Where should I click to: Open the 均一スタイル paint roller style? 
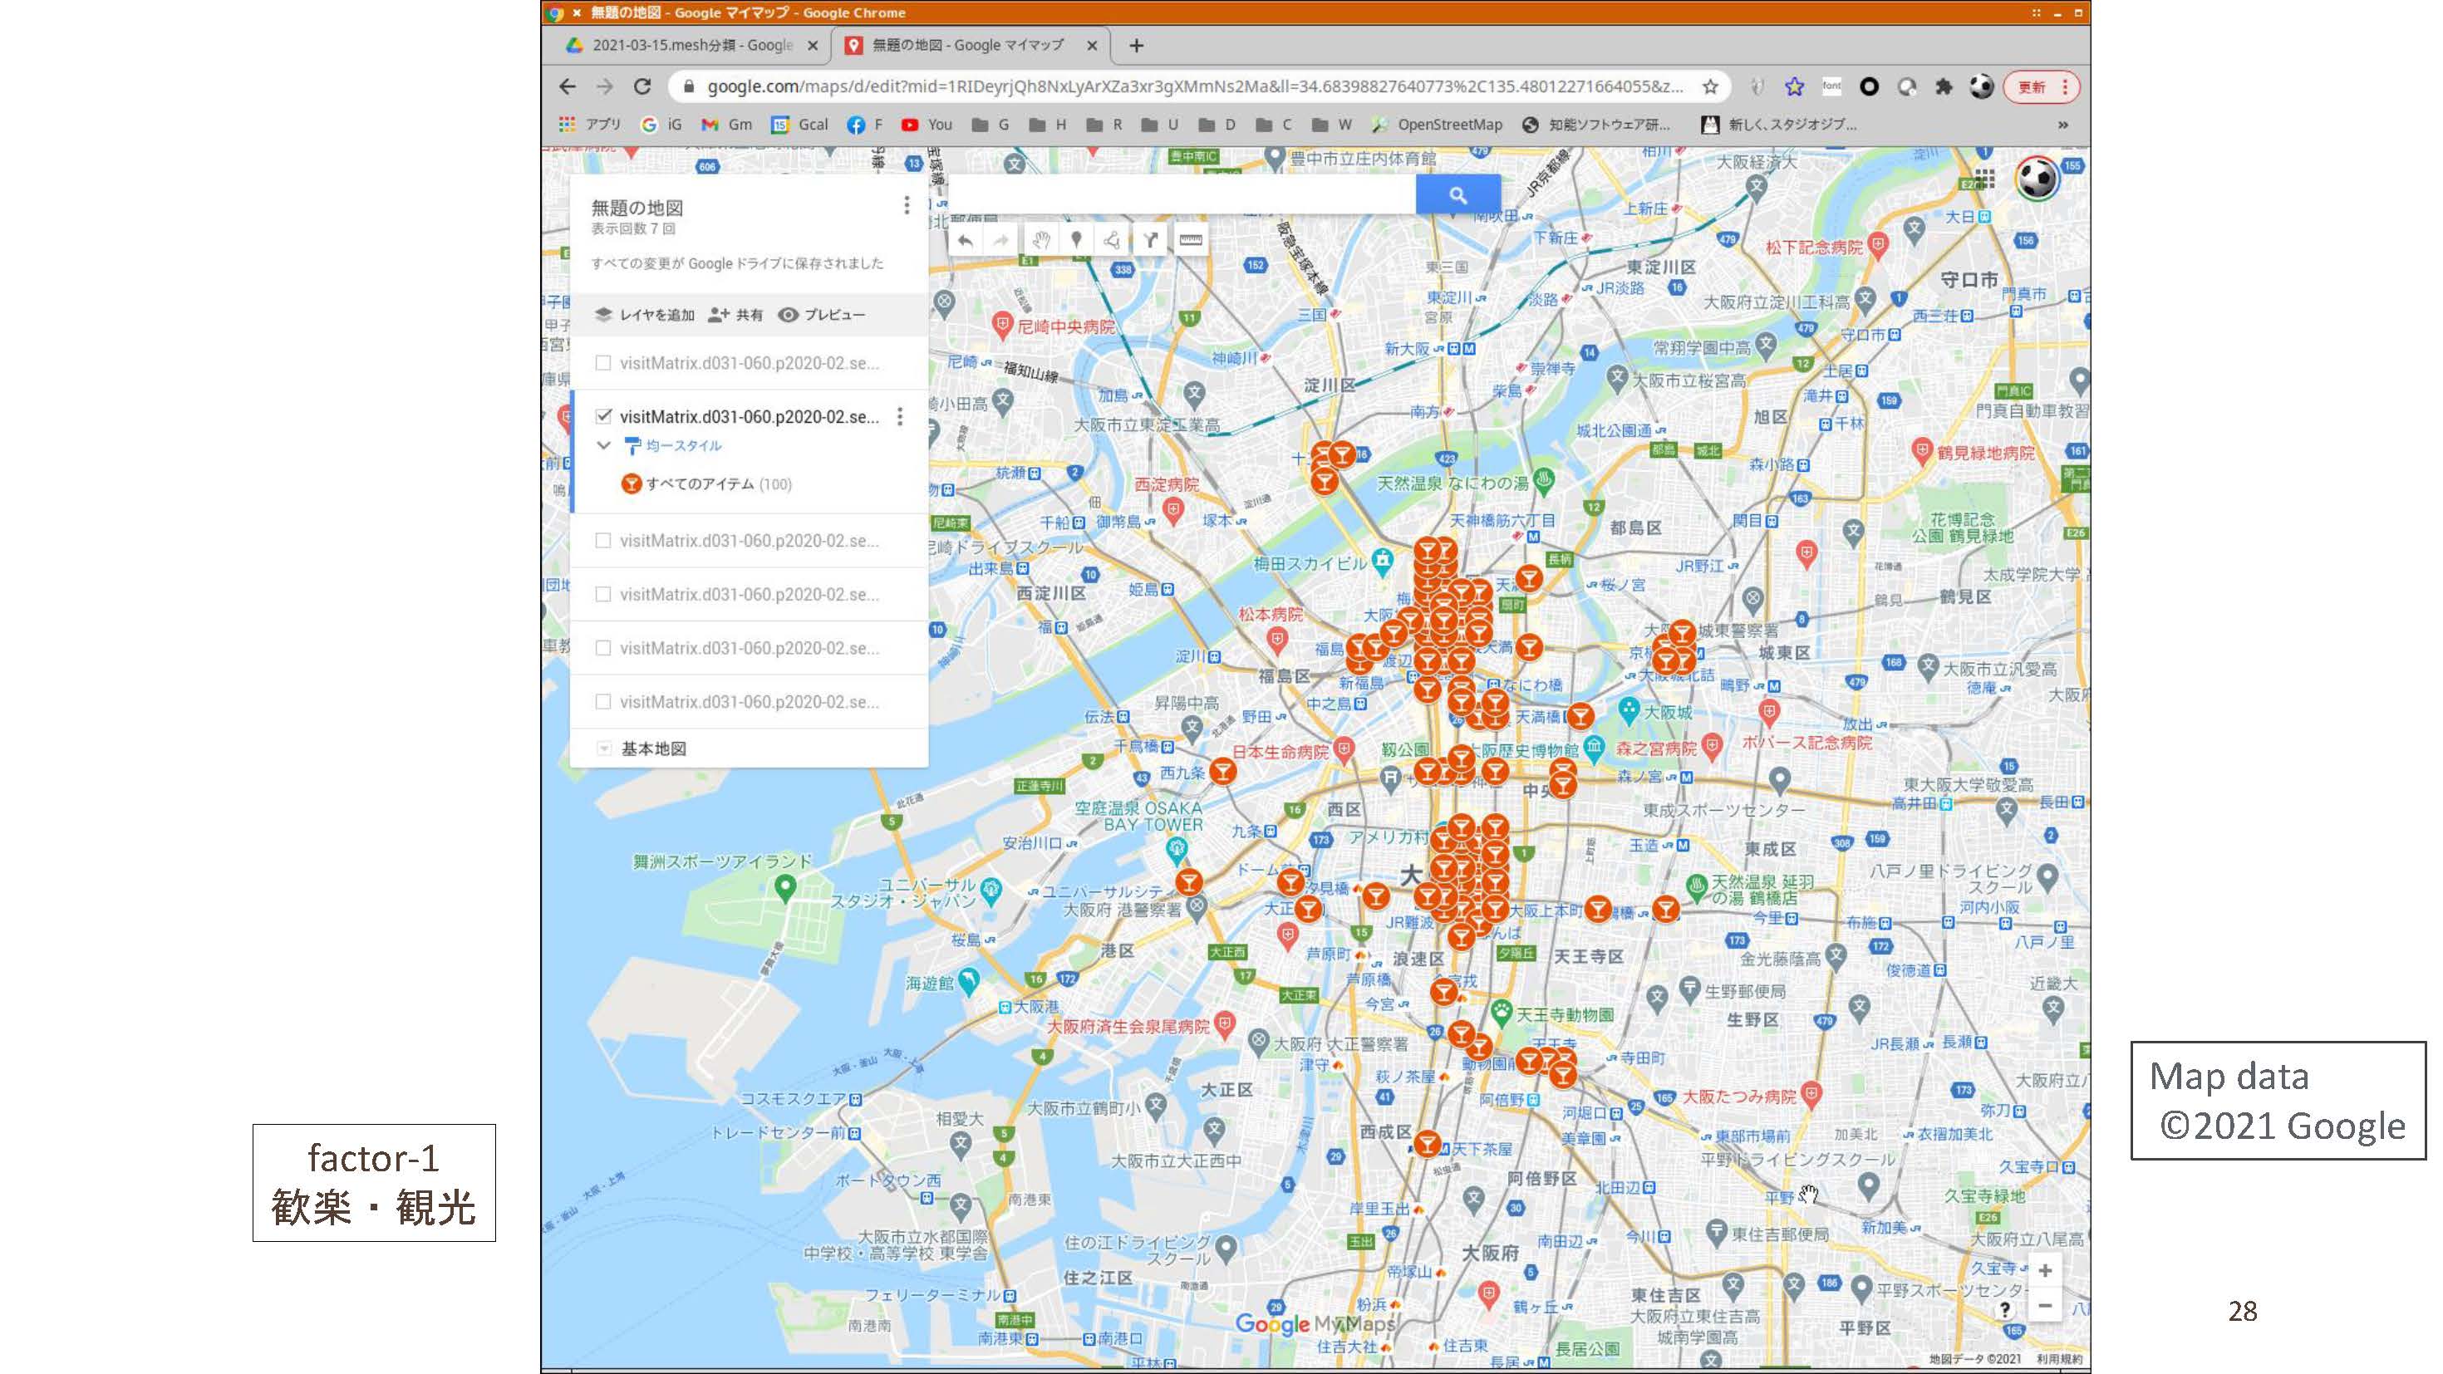[632, 445]
